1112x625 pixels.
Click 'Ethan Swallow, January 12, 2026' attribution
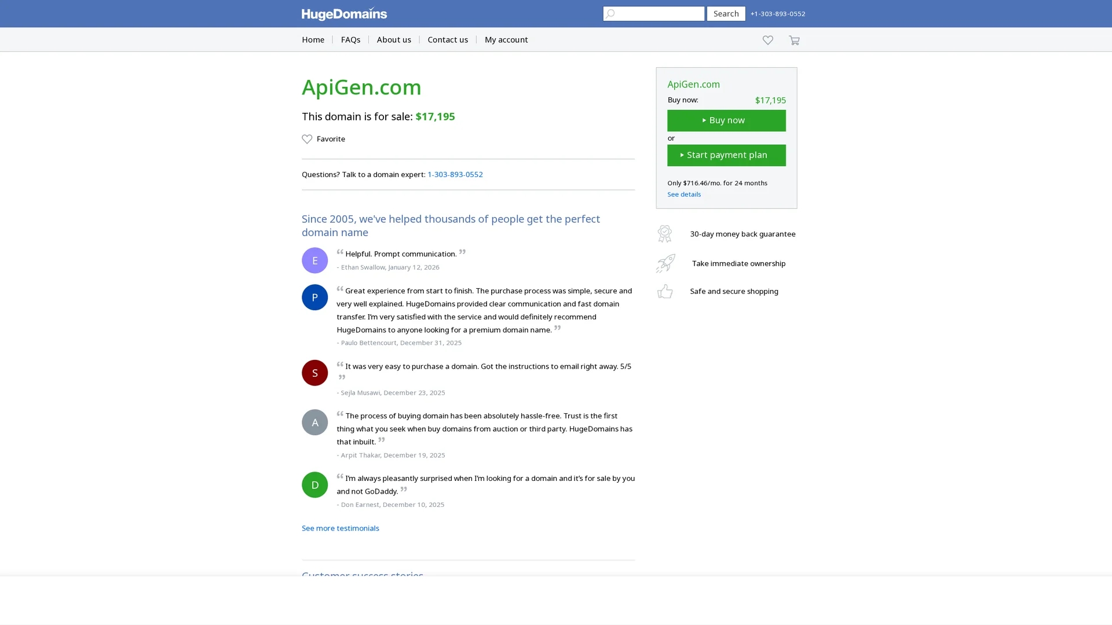tap(390, 267)
